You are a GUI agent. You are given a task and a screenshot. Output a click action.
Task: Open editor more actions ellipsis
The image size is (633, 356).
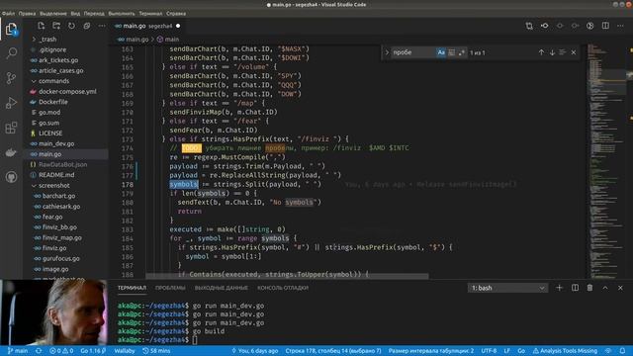[620, 26]
